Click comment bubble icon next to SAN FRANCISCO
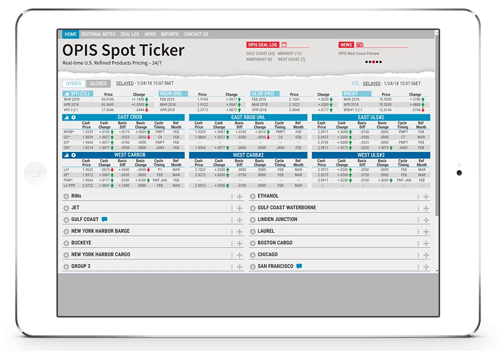 (299, 266)
